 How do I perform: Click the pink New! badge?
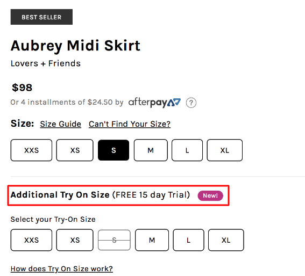click(x=210, y=195)
